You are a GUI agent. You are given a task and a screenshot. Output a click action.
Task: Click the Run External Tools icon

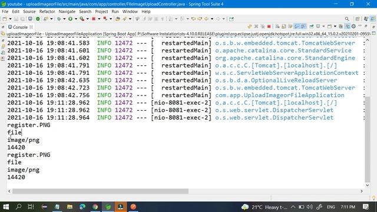point(82,19)
